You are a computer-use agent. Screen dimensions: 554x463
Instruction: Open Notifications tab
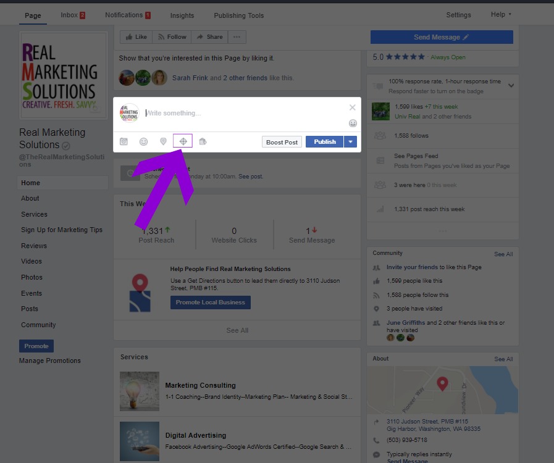click(x=128, y=15)
